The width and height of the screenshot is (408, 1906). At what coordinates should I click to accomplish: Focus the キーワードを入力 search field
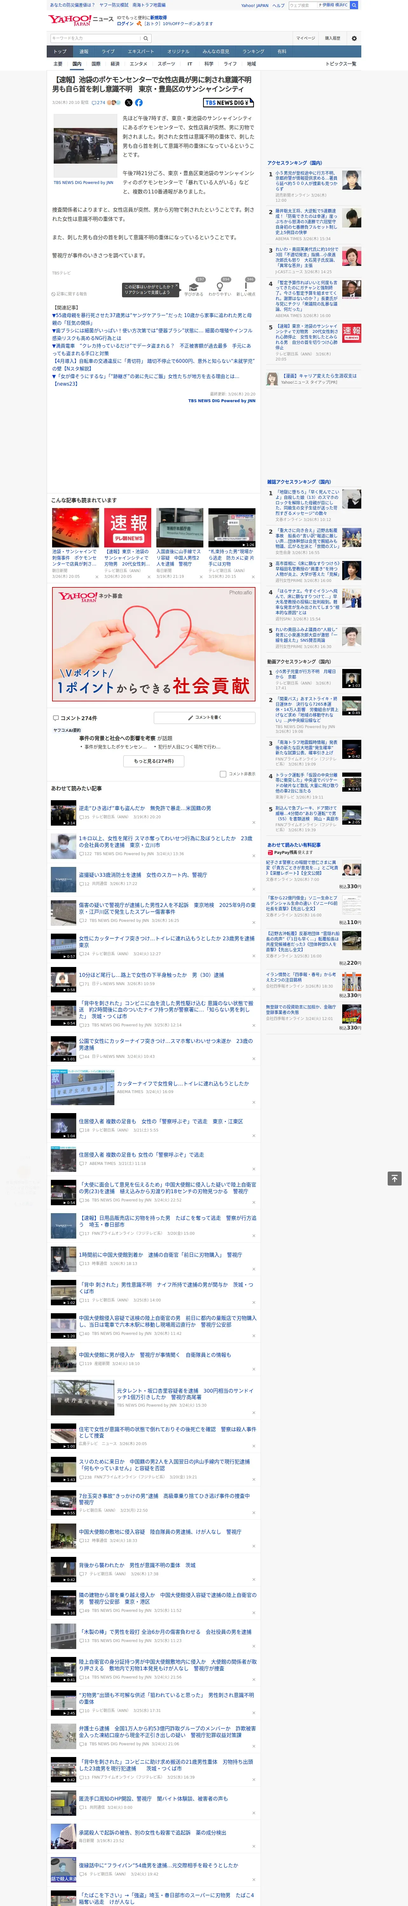click(x=96, y=38)
